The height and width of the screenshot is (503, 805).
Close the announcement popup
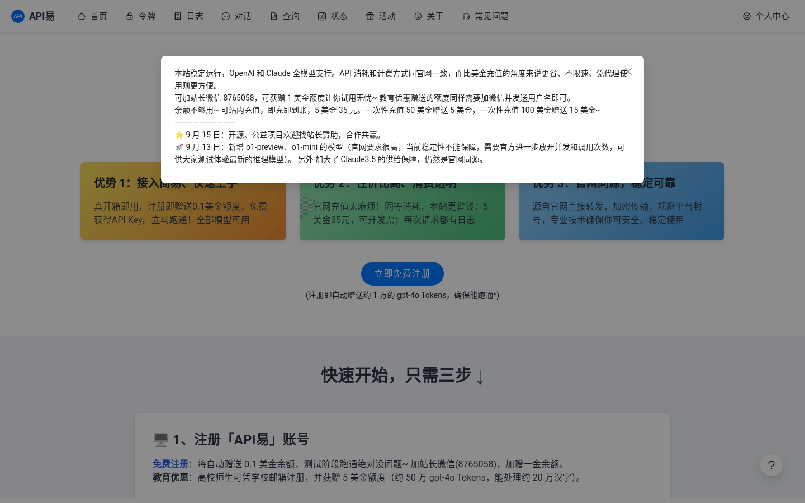click(x=628, y=72)
